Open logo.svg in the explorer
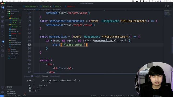 [14, 40]
